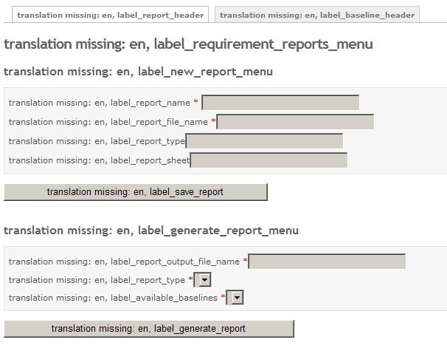Select the label_report_type text box in new report form
The image size is (447, 348).
[264, 141]
